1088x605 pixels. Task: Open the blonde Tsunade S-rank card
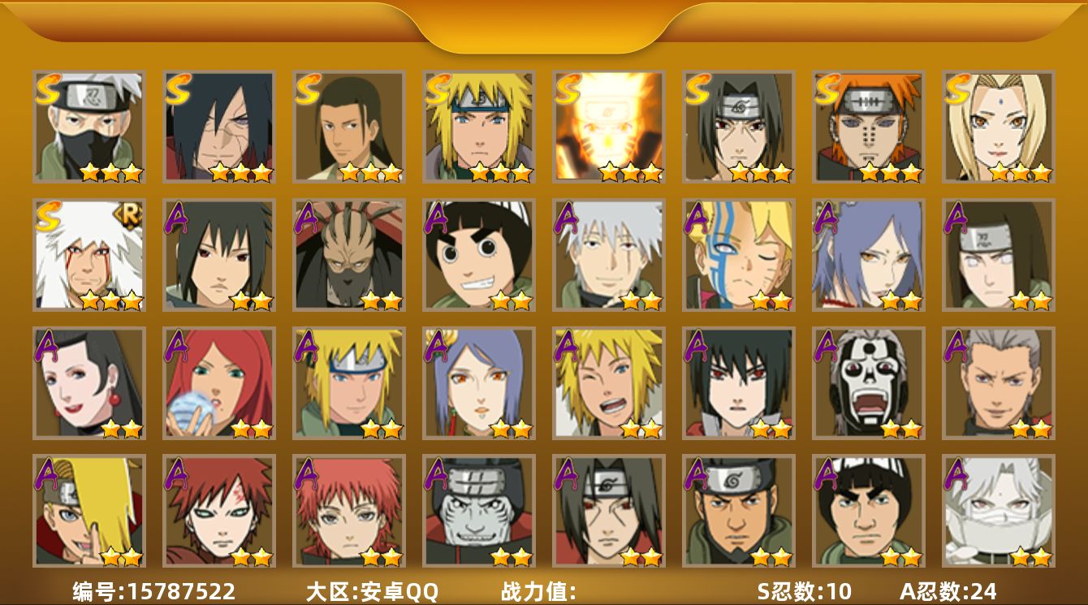point(999,127)
